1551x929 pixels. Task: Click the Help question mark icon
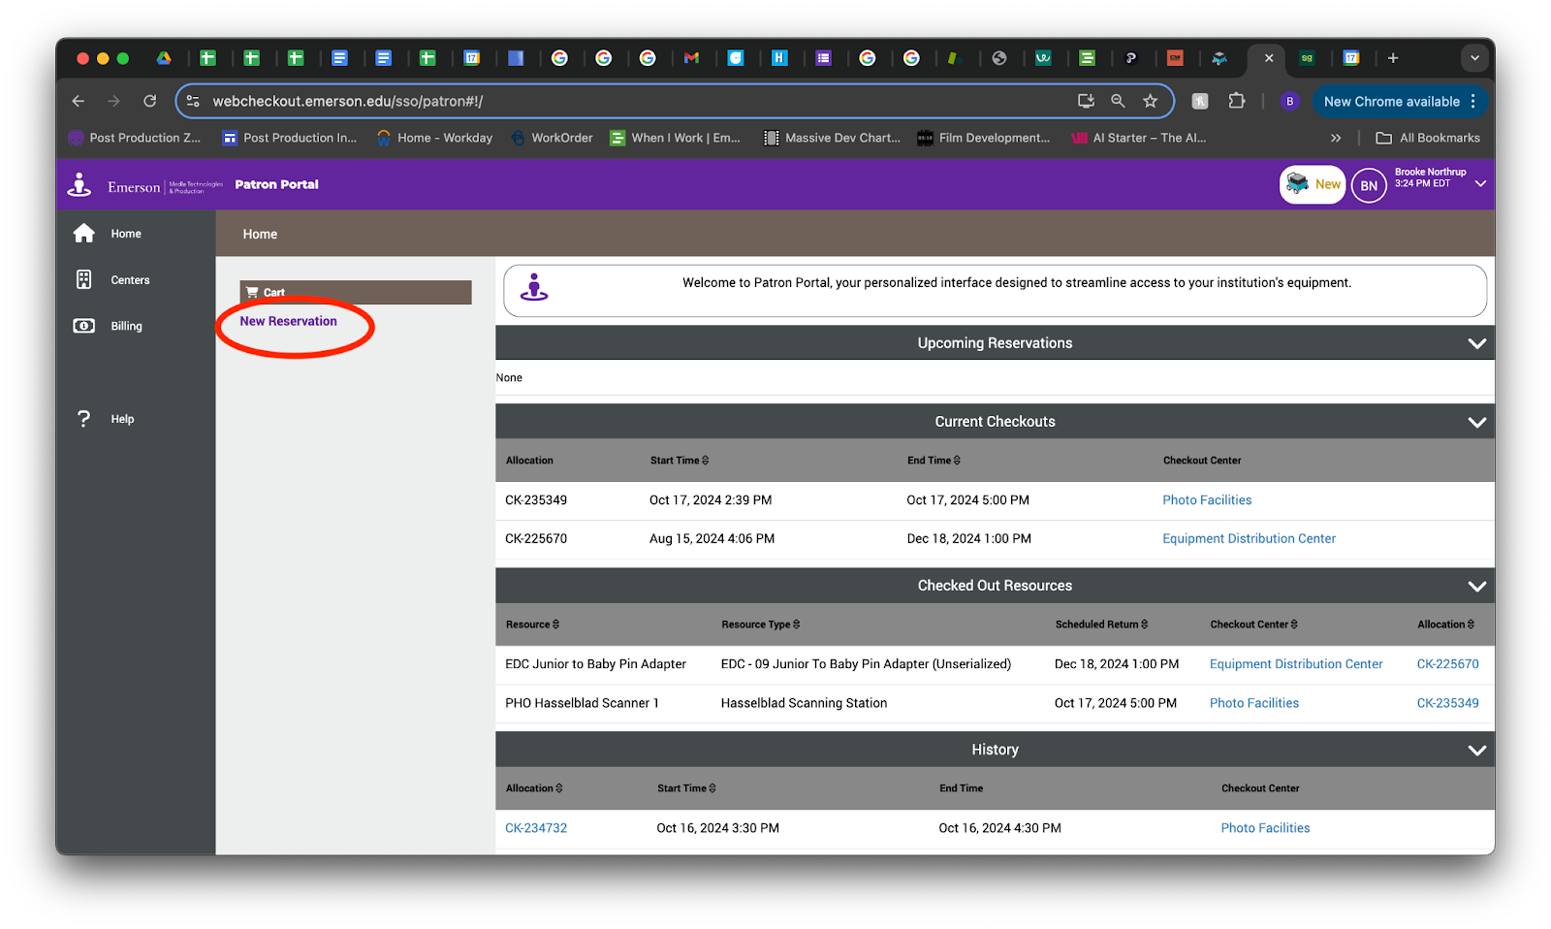(84, 419)
